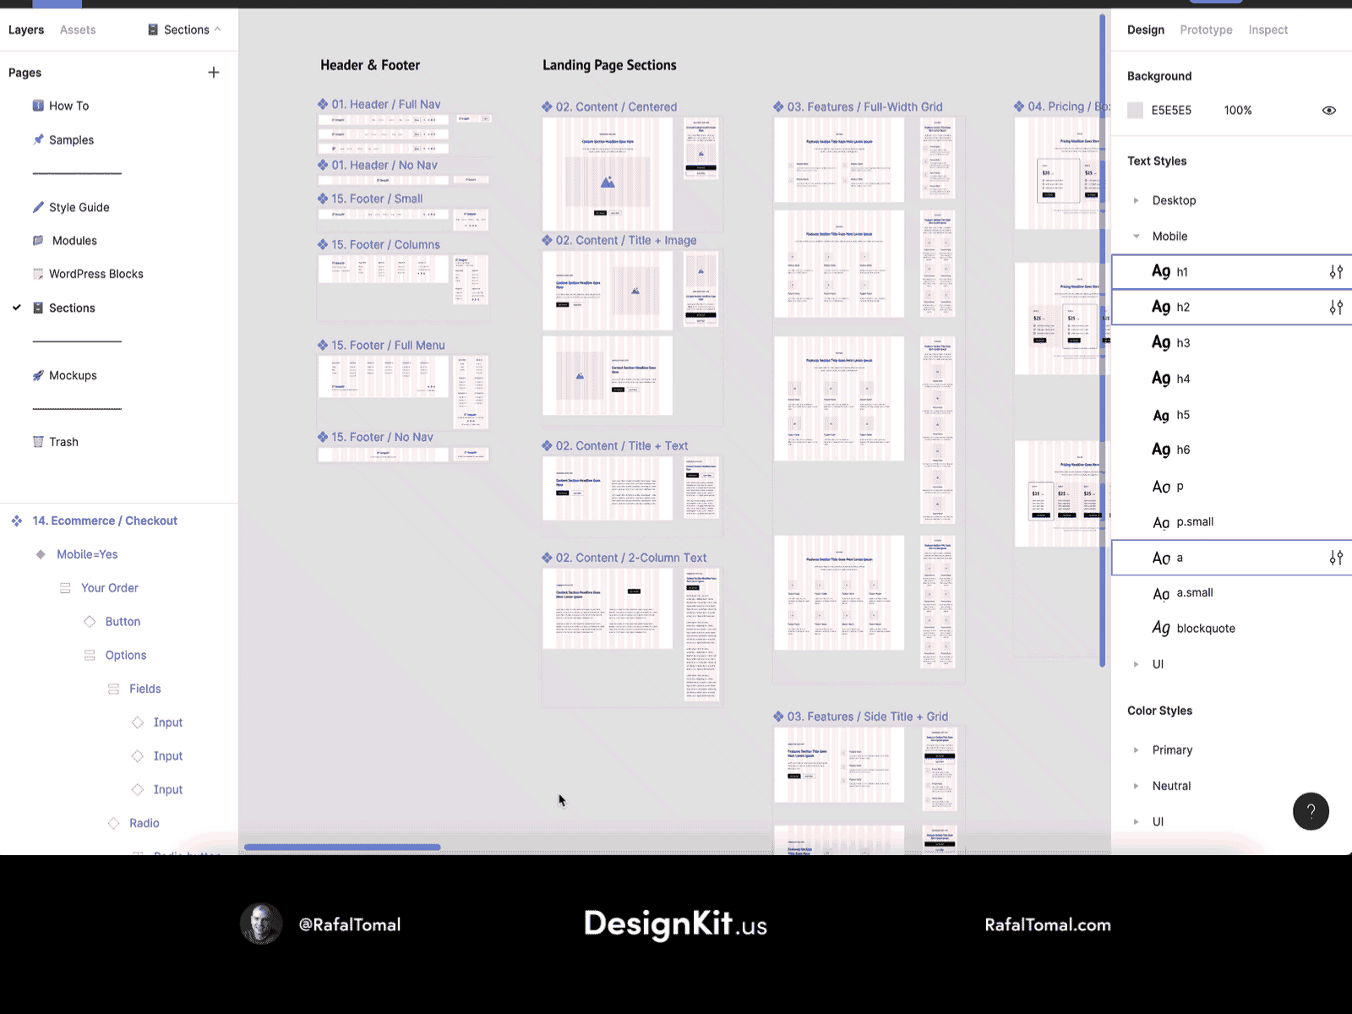Select the p.small text style
The height and width of the screenshot is (1014, 1352).
[1231, 522]
